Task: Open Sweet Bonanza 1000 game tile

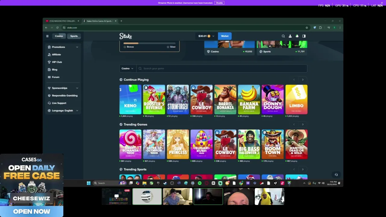Action: point(130,144)
